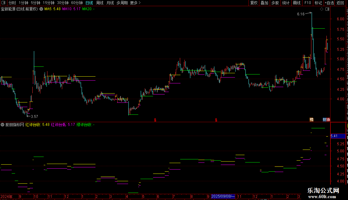Click the 返回 back button
The height and width of the screenshot is (200, 348).
[340, 3]
